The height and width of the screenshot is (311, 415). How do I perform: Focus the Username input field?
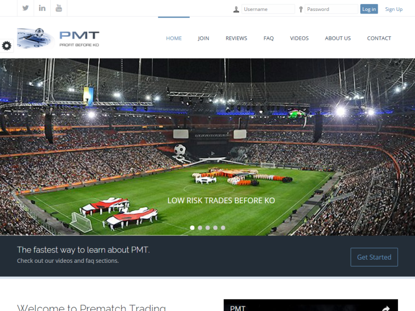(268, 9)
